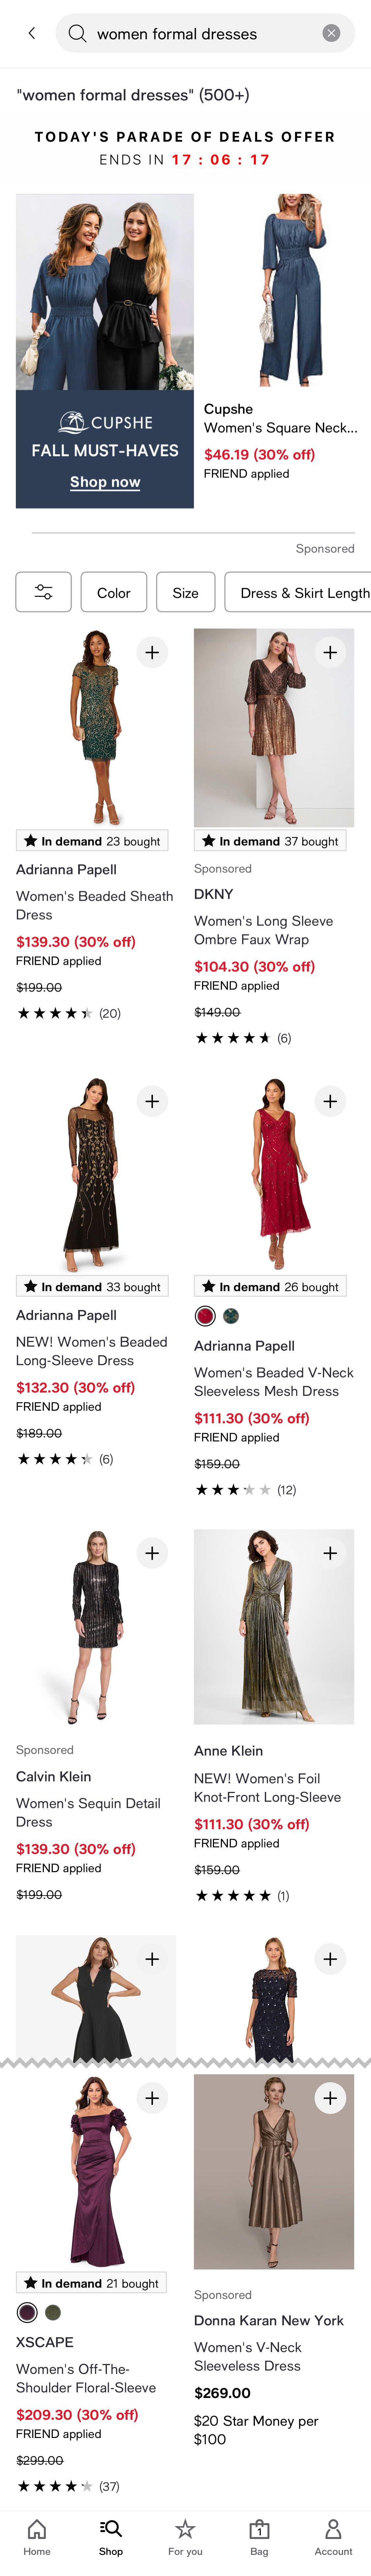Screen dimensions: 371x2576
Task: Tap the back arrow at top left
Action: [x=31, y=33]
